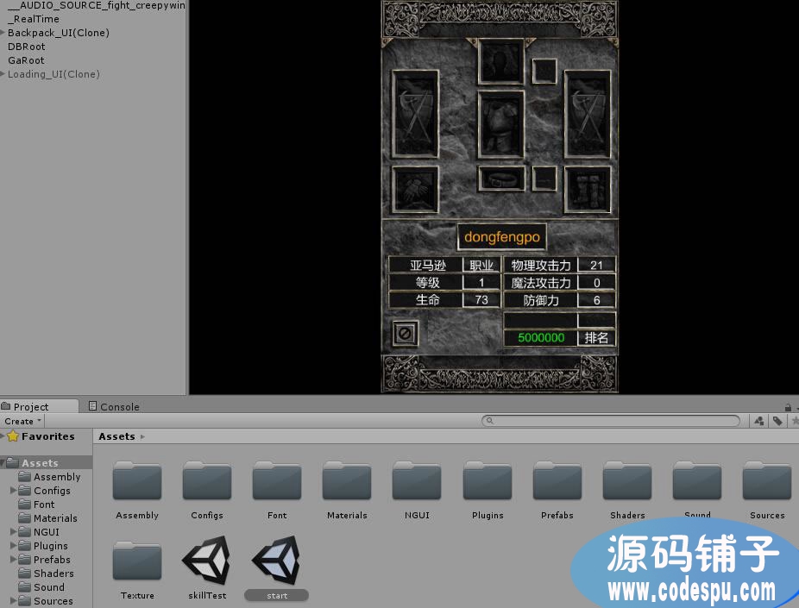Select Sound folder in project tree
The height and width of the screenshot is (608, 799).
point(41,586)
